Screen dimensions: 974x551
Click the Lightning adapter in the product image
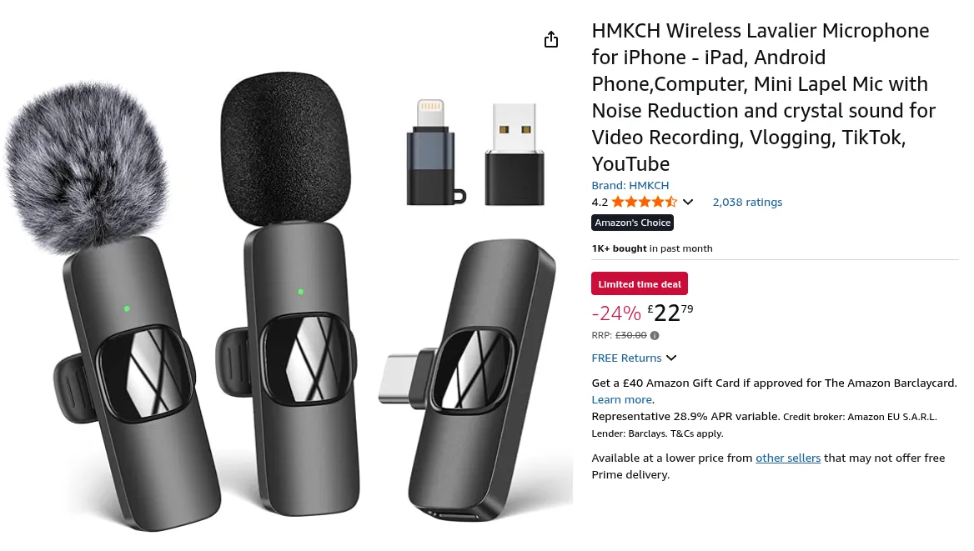pos(431,154)
